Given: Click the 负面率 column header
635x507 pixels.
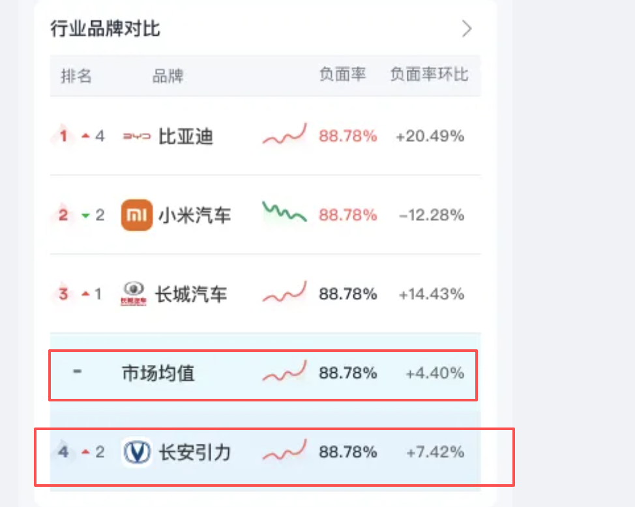Looking at the screenshot, I should [x=343, y=74].
